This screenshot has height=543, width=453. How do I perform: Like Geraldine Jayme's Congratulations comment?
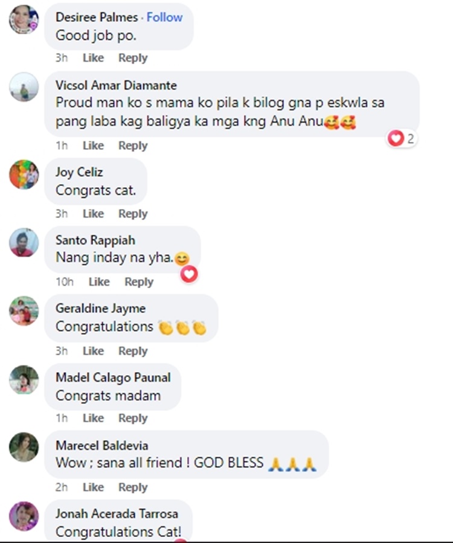[93, 351]
